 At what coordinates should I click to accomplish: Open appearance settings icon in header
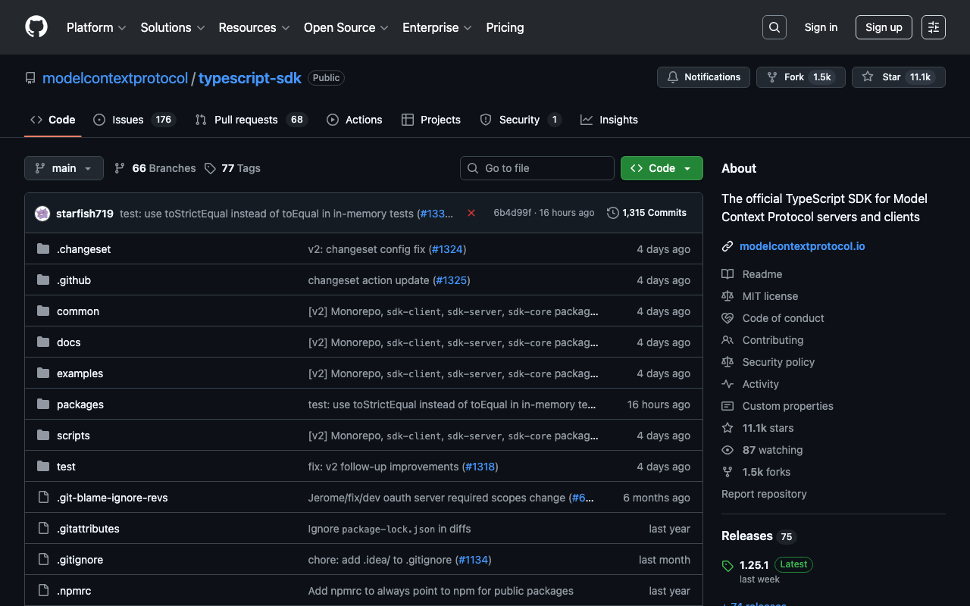coord(933,27)
